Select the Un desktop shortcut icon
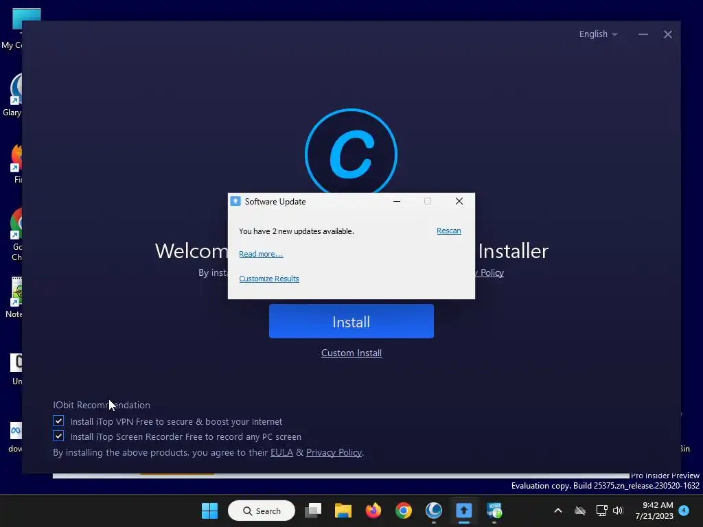 point(16,369)
